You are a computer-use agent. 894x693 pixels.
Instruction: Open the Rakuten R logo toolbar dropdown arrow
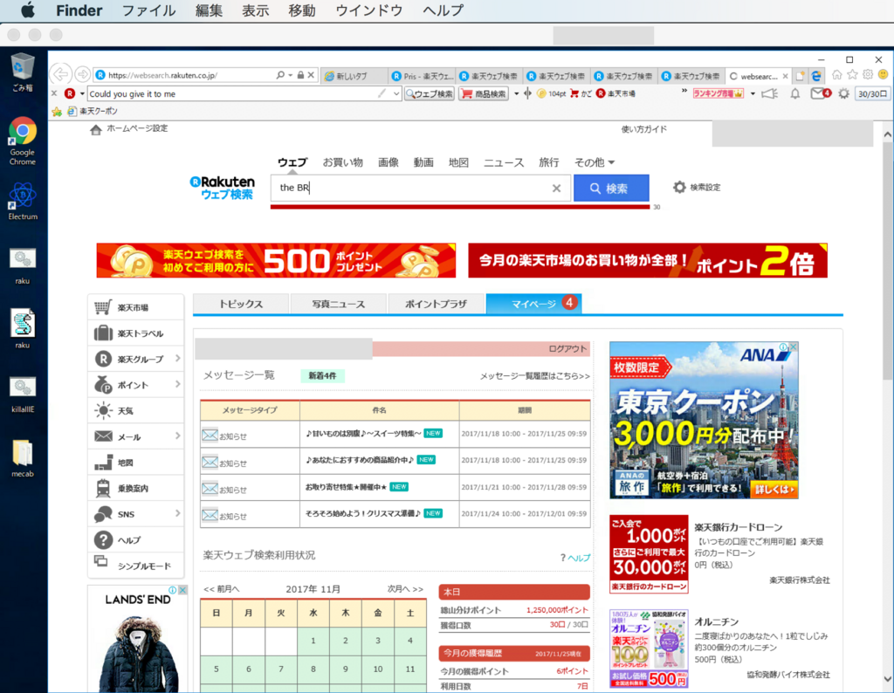point(82,93)
